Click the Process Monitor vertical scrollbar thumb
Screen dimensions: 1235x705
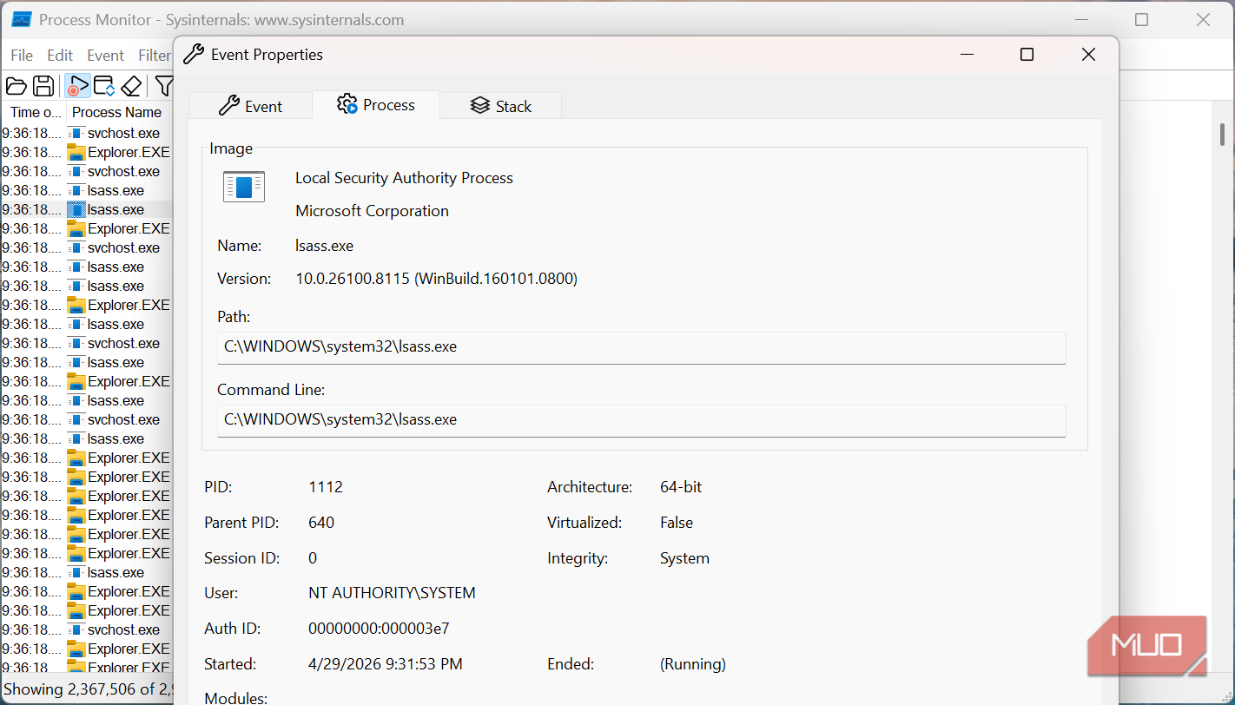1222,134
